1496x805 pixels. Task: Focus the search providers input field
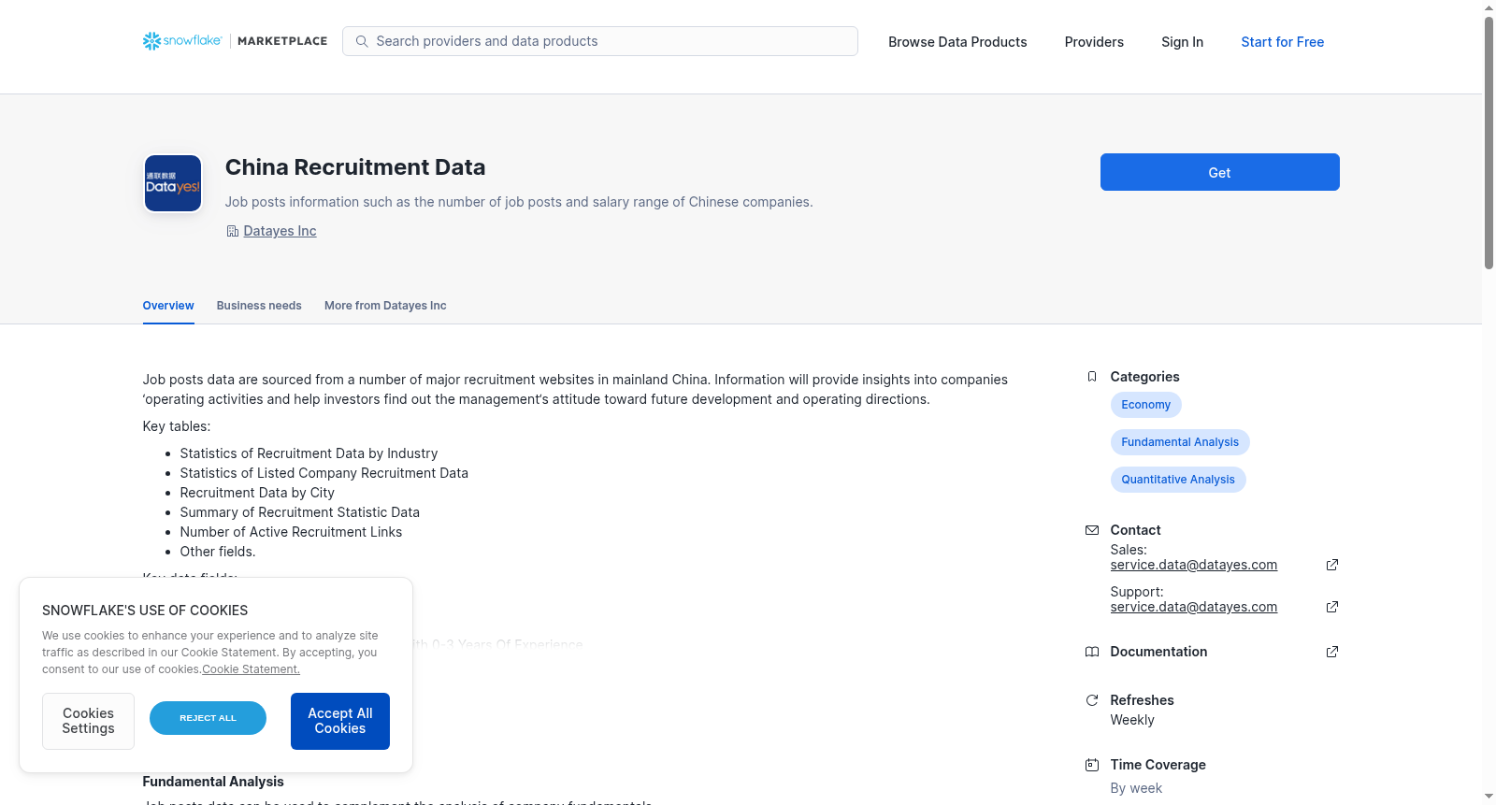(x=600, y=41)
